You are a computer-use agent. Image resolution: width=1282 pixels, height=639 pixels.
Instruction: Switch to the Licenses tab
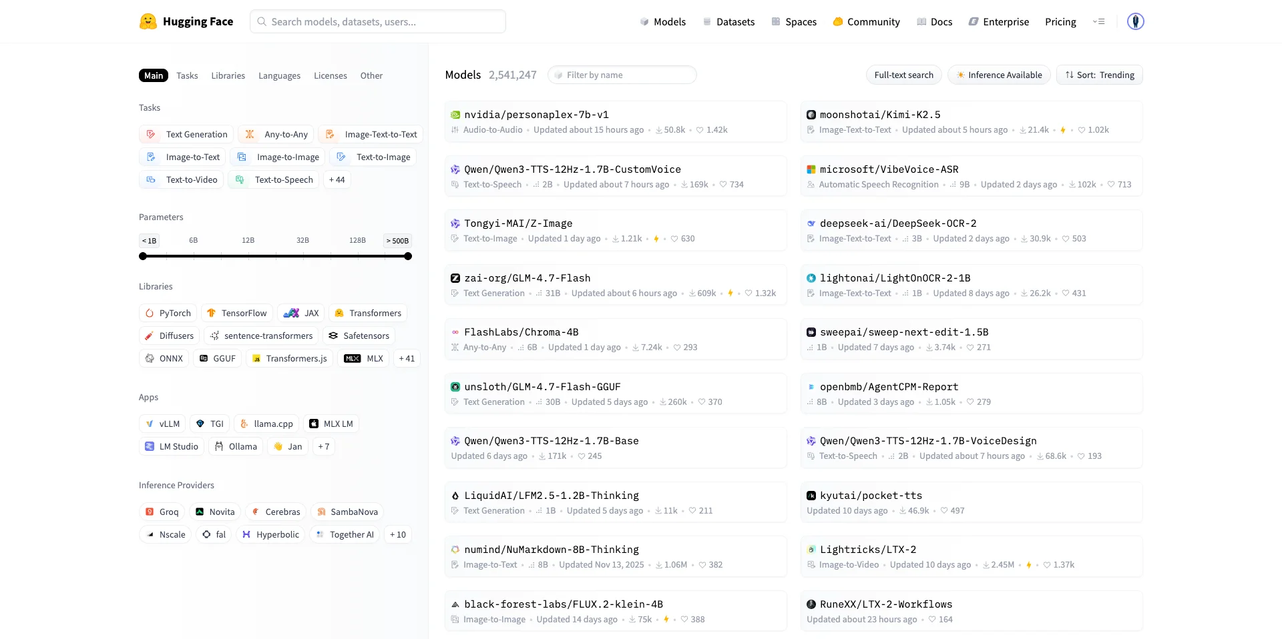[x=330, y=75]
